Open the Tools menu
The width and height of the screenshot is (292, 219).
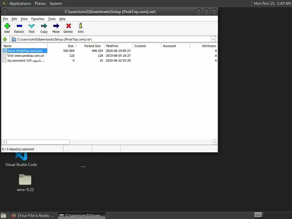click(x=52, y=19)
